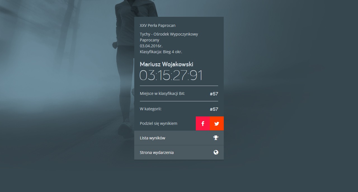Click the Paprocany location line

(149, 40)
